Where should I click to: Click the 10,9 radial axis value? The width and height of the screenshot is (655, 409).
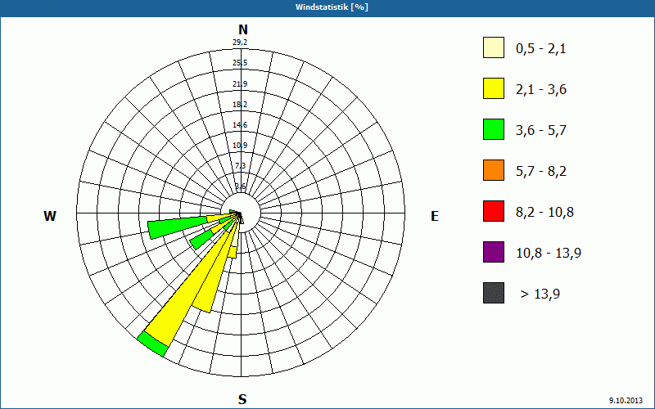[240, 146]
